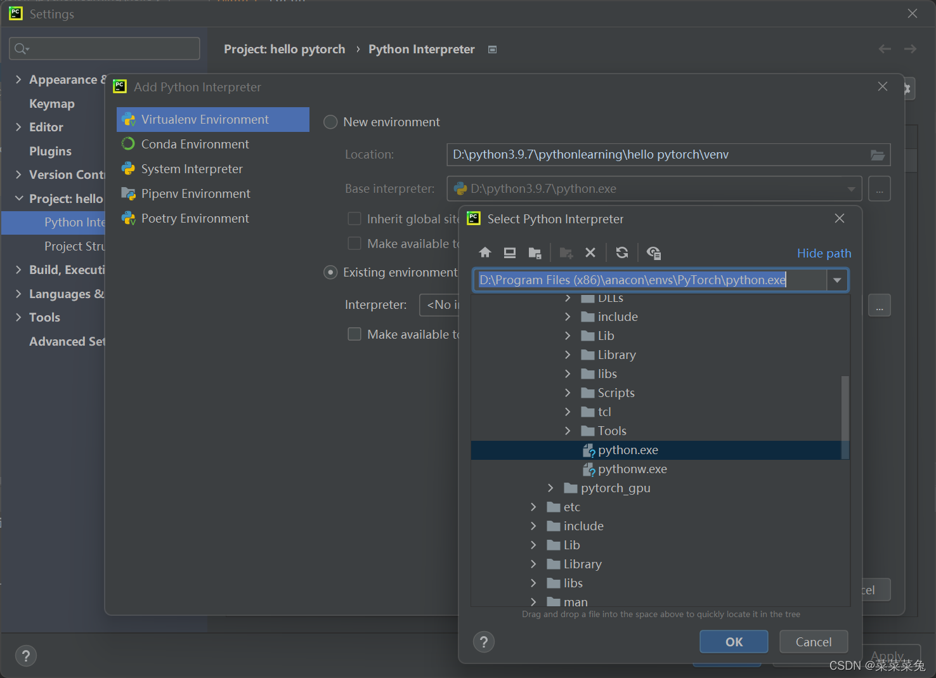Select Poetry Environment option
This screenshot has height=678, width=936.
pyautogui.click(x=213, y=218)
